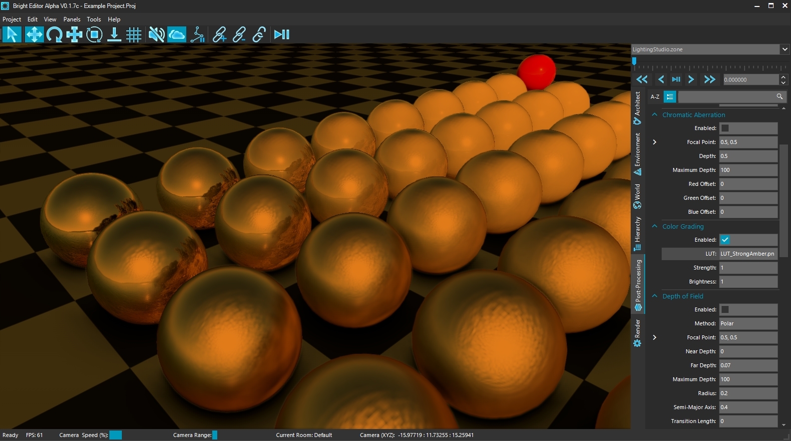
Task: Click the Camera Range slider in status bar
Action: click(215, 435)
